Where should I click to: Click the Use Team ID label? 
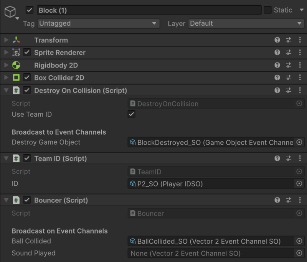[x=32, y=114]
